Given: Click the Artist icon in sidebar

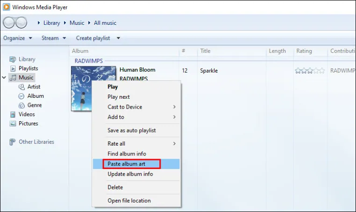Looking at the screenshot, I should click(x=21, y=87).
